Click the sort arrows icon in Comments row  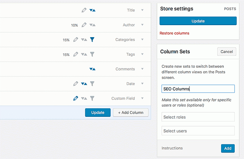[92, 69]
